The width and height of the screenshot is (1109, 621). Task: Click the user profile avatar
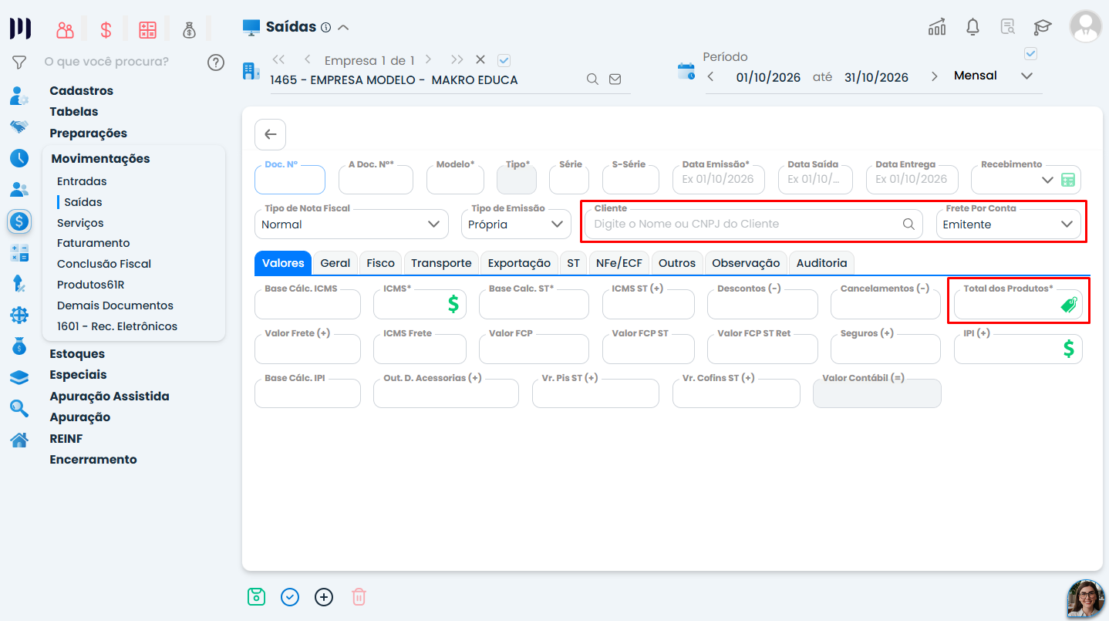(1085, 26)
